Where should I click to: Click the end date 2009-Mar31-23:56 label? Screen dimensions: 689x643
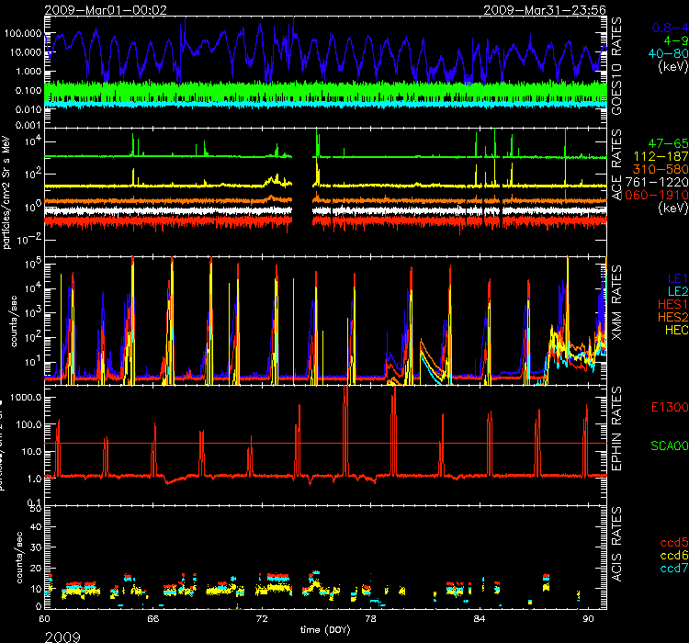537,7
